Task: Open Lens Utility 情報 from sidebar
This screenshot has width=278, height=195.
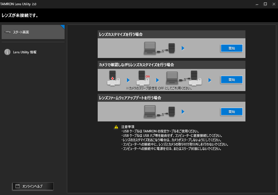Action: click(25, 52)
